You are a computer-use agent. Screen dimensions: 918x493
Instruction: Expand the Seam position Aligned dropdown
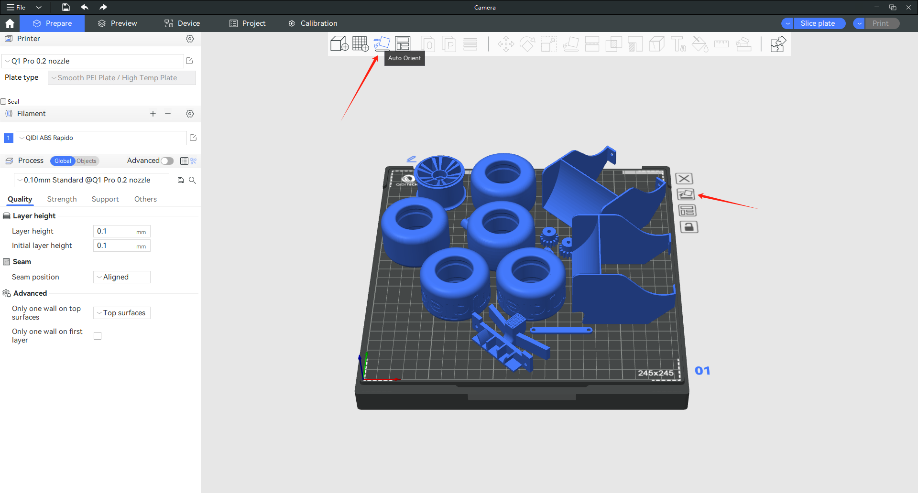[122, 277]
